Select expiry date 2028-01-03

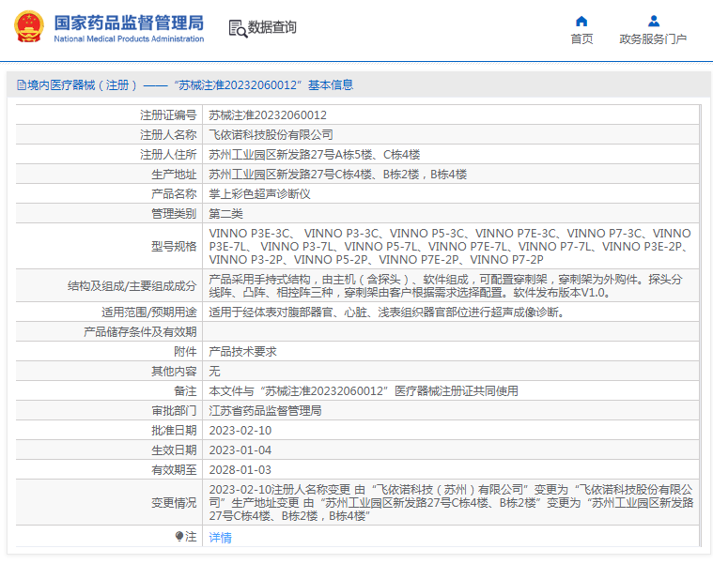240,469
